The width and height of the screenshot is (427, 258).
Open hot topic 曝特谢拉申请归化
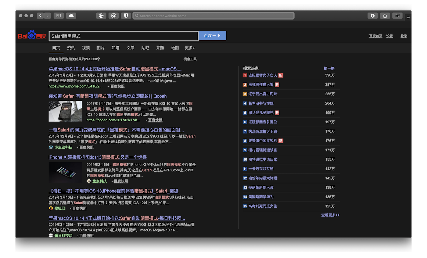pos(263,159)
